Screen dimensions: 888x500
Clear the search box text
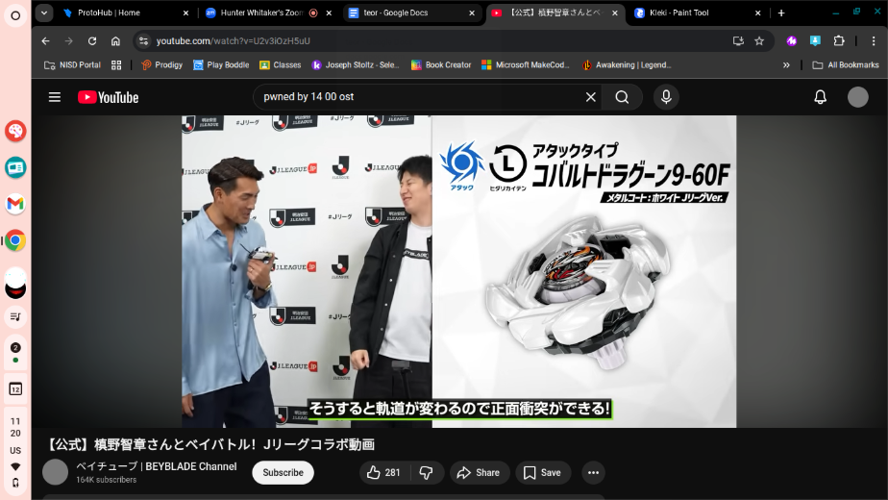click(591, 97)
